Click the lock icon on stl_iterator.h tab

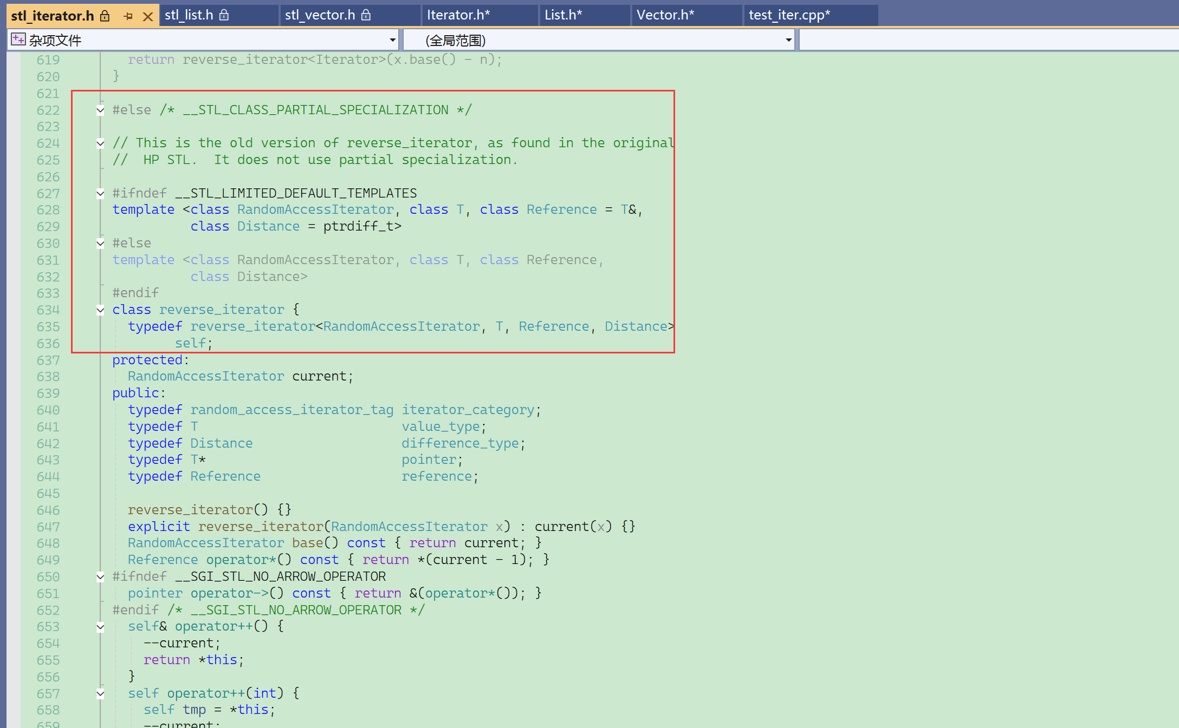pos(105,16)
